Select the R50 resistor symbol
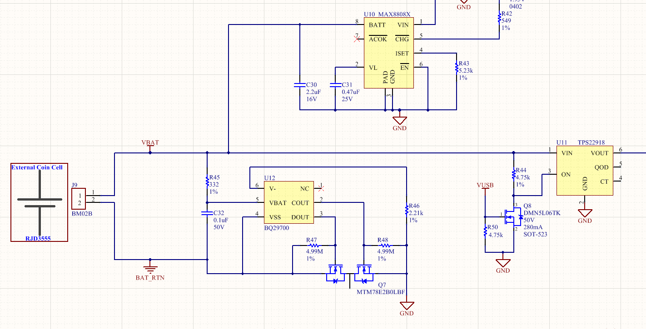The height and width of the screenshot is (329, 646). click(485, 231)
